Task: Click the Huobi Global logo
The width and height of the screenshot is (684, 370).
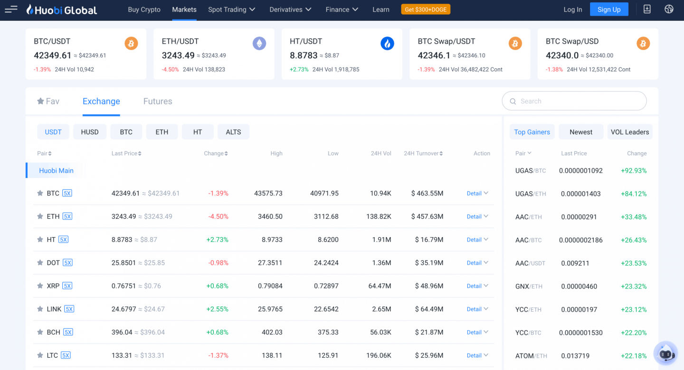Action: pos(62,9)
